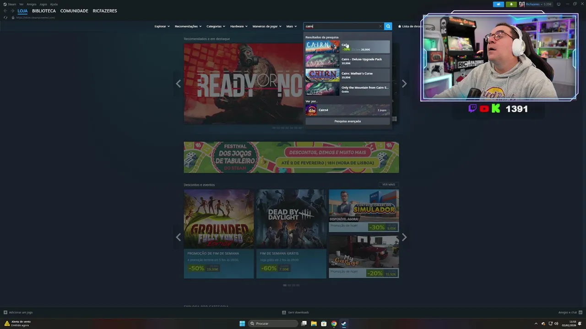Image resolution: width=586 pixels, height=329 pixels.
Task: Go forward with the right arrow navigation icon
Action: (x=12, y=11)
